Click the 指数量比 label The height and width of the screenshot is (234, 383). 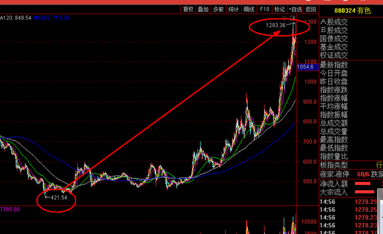click(334, 156)
